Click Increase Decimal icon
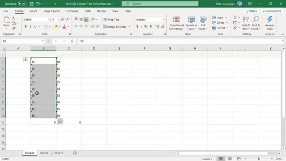The height and width of the screenshot is (161, 286). 157,27
